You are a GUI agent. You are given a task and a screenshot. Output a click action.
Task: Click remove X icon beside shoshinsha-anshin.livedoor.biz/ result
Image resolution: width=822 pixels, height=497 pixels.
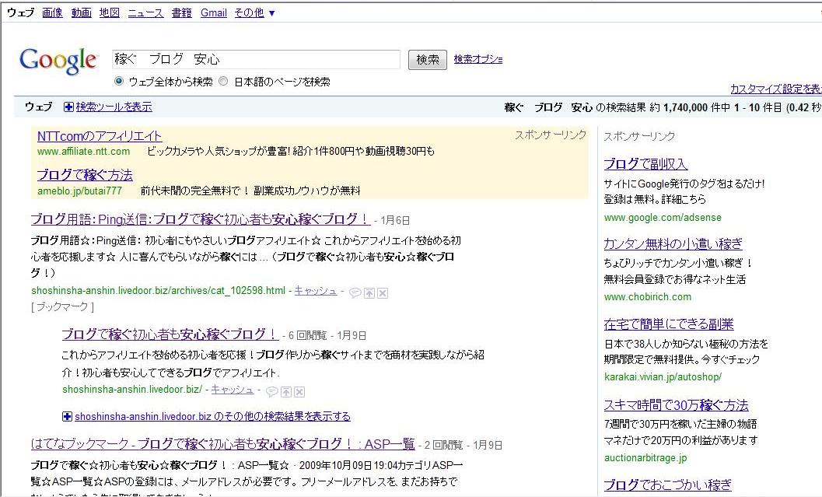[x=299, y=392]
